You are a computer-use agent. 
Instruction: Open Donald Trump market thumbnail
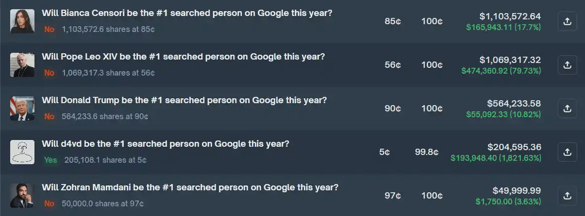[22, 108]
